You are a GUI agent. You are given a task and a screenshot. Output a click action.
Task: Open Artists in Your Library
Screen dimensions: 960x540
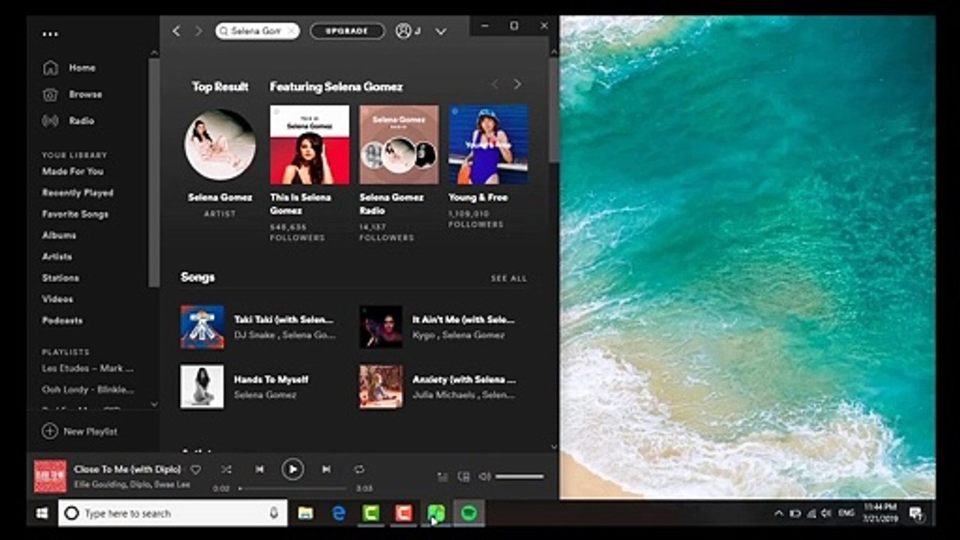point(57,256)
